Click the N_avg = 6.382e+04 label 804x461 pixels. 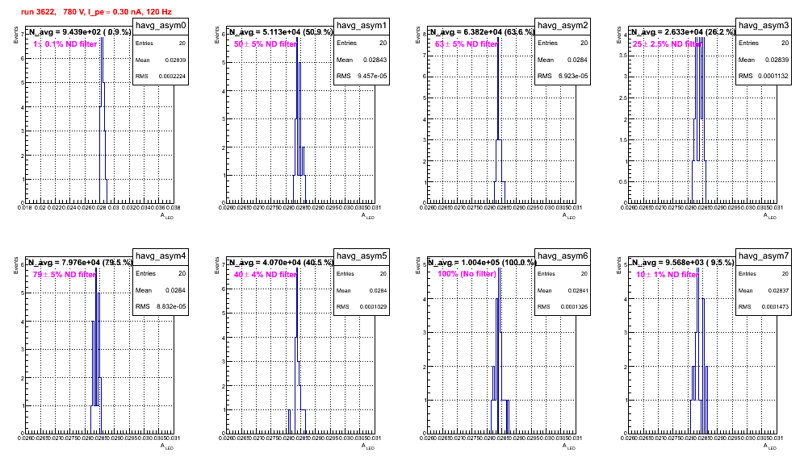pos(482,31)
